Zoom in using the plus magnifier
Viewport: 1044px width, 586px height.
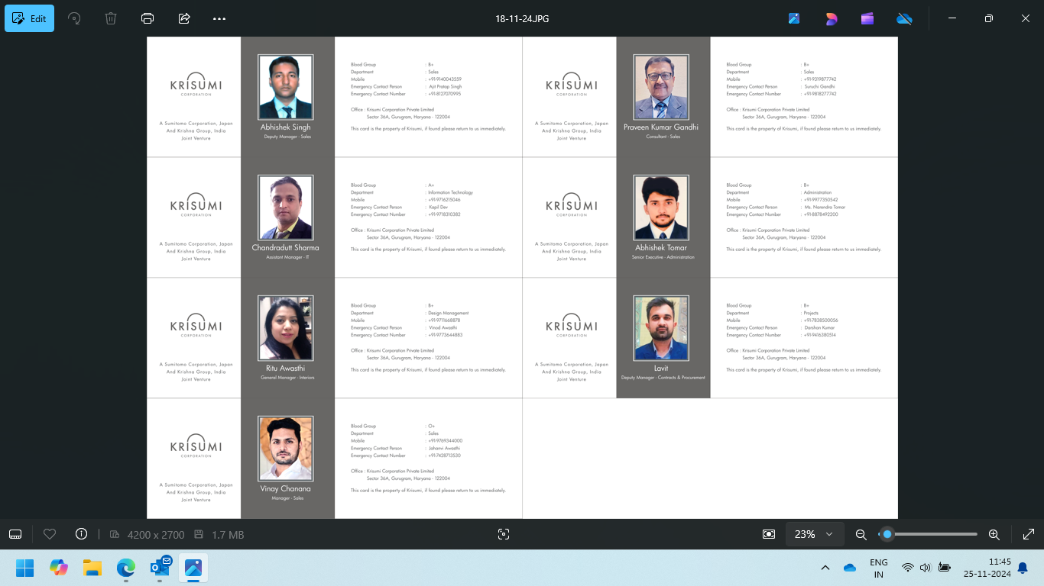click(x=994, y=534)
